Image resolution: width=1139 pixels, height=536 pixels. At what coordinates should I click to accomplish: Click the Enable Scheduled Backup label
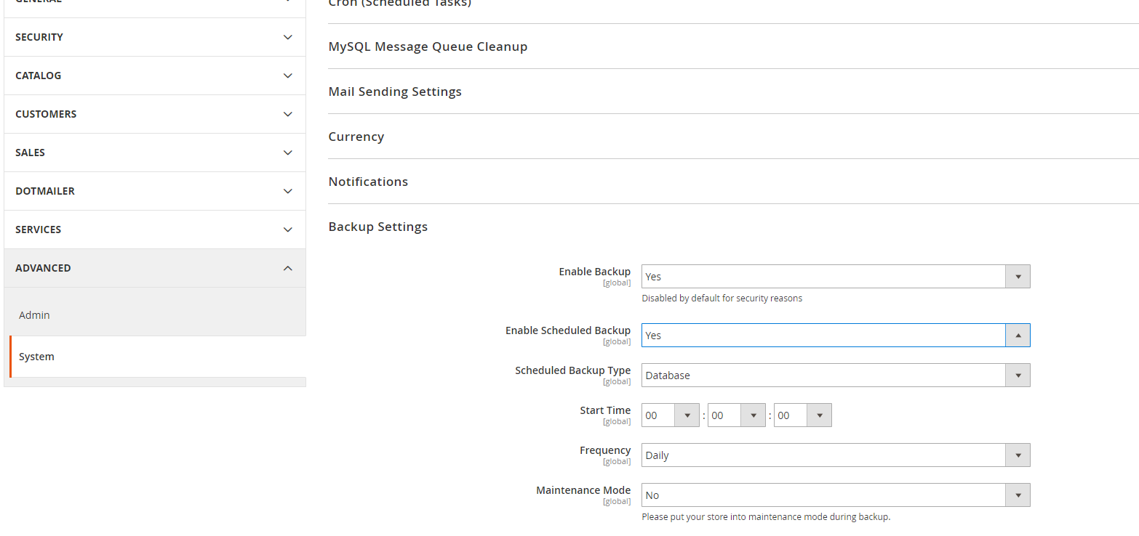pyautogui.click(x=568, y=330)
